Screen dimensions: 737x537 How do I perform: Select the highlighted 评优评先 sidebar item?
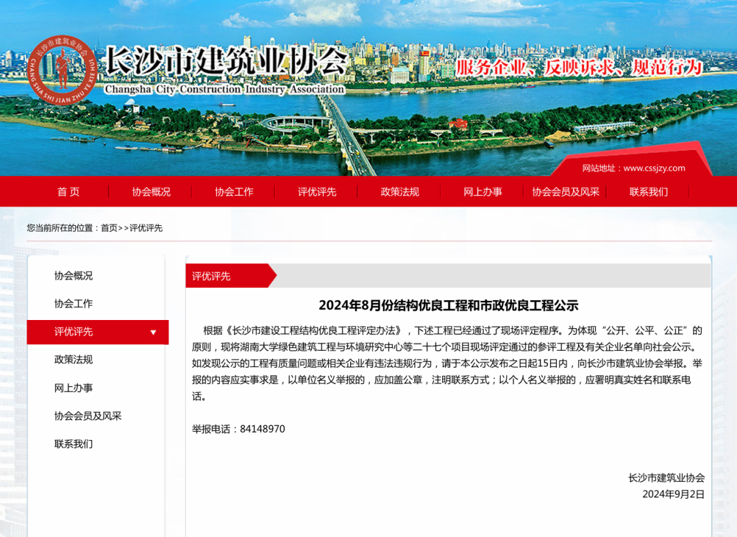click(x=74, y=332)
